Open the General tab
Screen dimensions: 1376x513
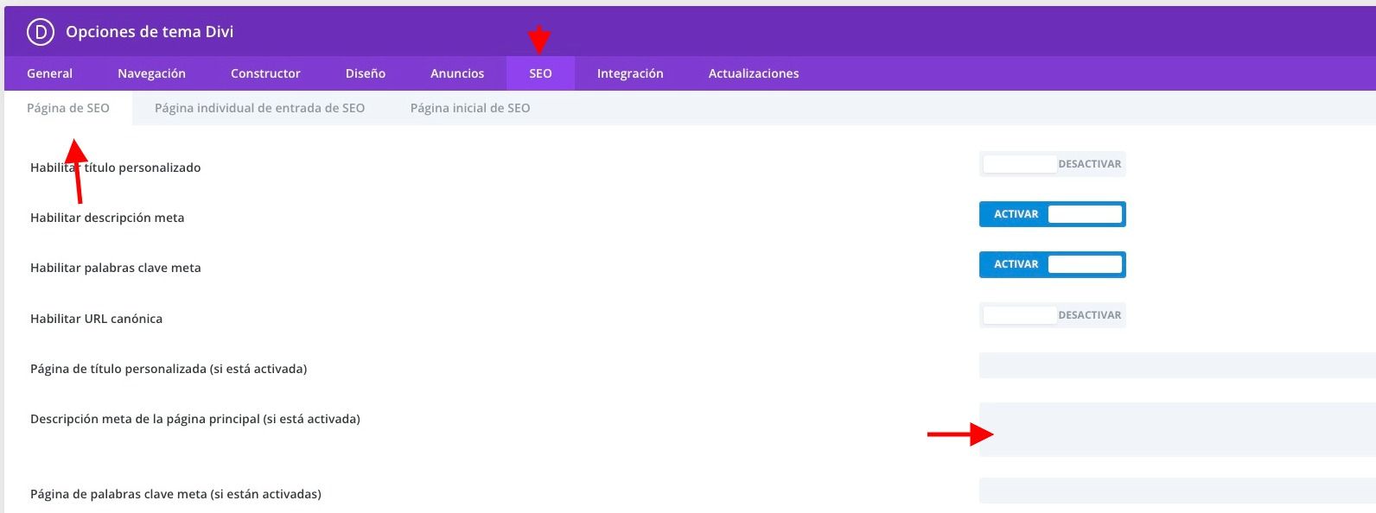click(x=49, y=73)
